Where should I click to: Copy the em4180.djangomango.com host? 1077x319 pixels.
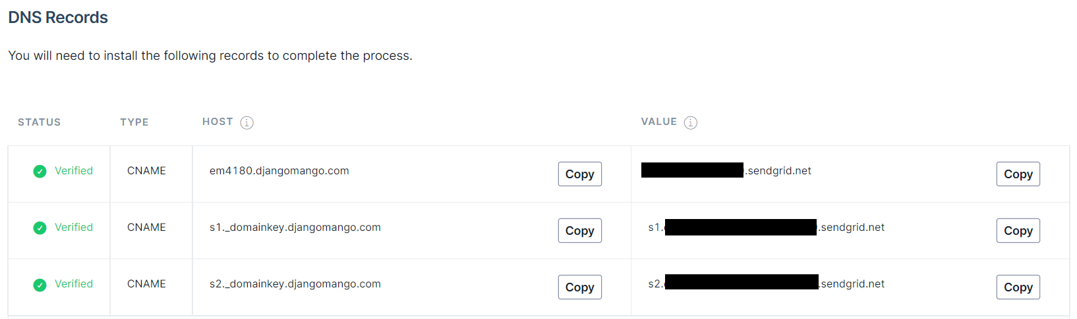point(580,174)
